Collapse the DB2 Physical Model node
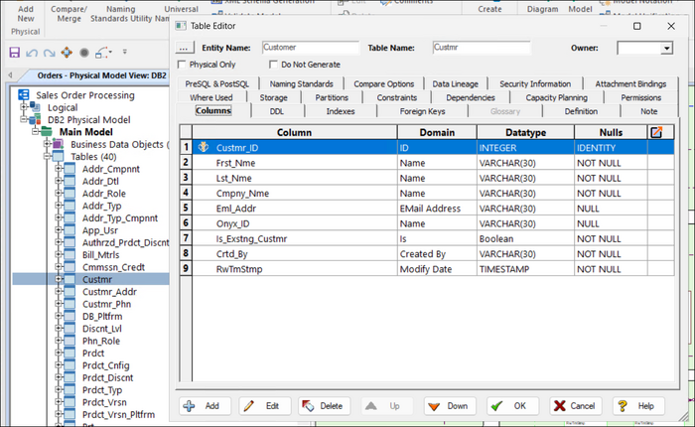Screen dimensions: 695x427 pyautogui.click(x=24, y=119)
